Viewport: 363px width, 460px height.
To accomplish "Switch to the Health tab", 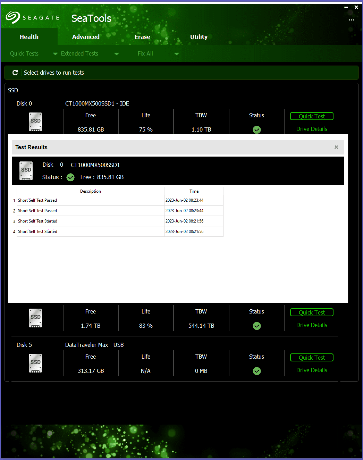I will pyautogui.click(x=29, y=37).
